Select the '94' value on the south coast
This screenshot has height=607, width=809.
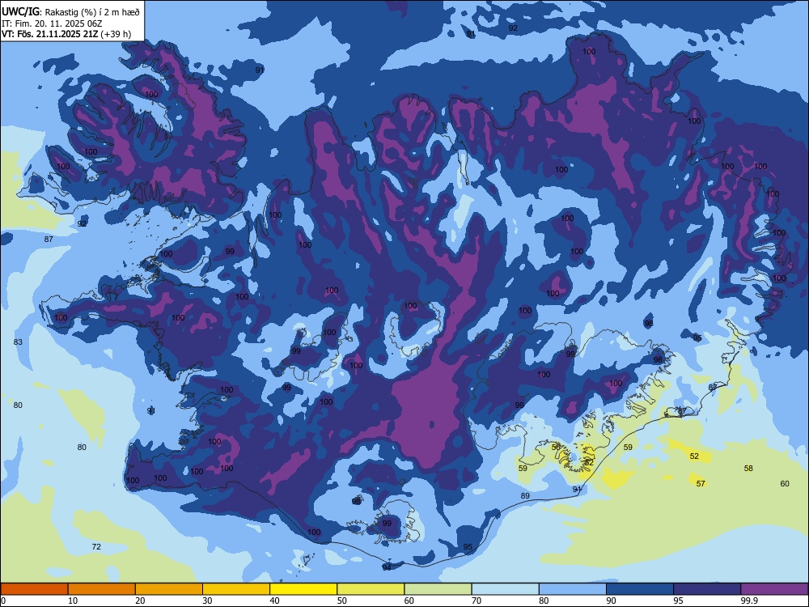[387, 567]
